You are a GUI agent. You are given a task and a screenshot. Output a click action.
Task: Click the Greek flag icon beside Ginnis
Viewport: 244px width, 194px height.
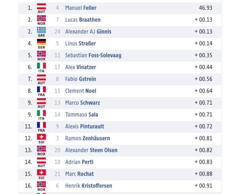point(41,30)
